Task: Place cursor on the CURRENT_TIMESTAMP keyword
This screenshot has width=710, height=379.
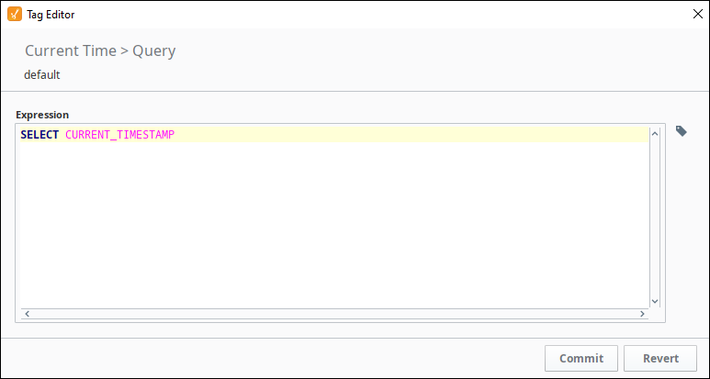Action: pos(120,135)
